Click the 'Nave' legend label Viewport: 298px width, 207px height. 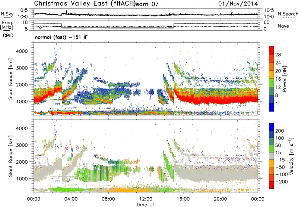tap(283, 26)
